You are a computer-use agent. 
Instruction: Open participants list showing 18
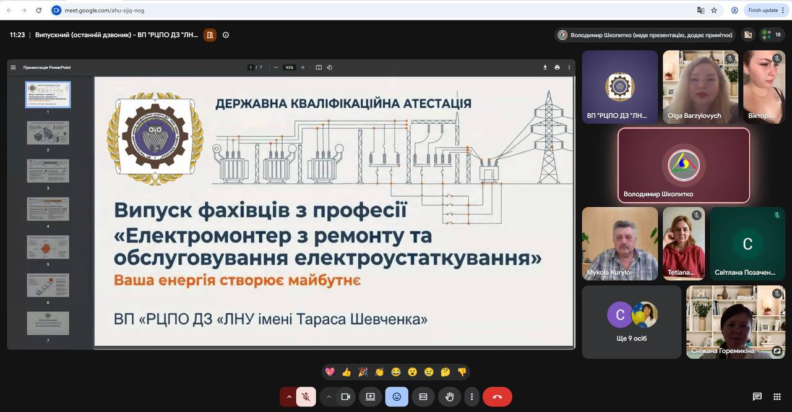click(x=773, y=35)
